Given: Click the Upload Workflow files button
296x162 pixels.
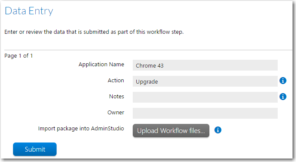Looking at the screenshot, I should 171,131.
